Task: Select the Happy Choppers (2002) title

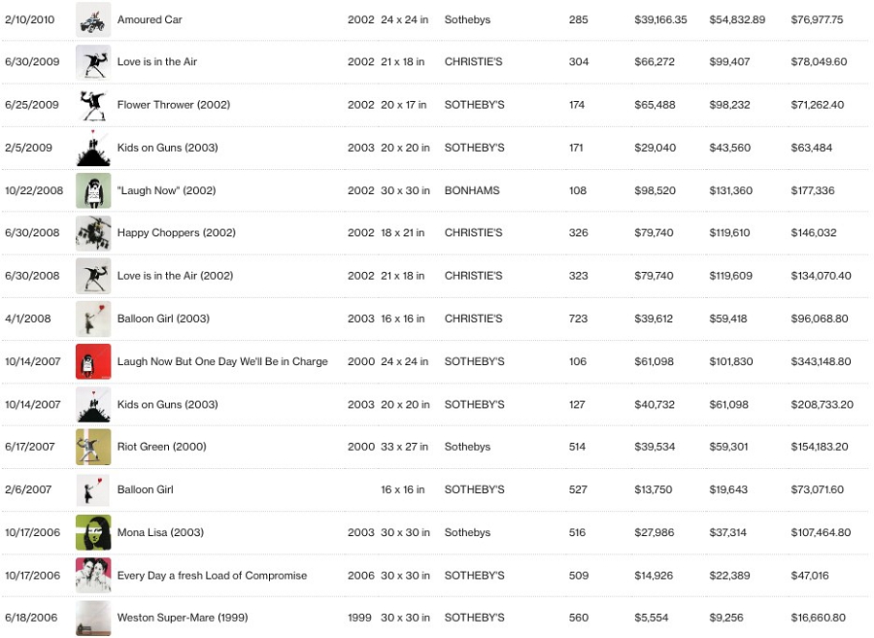Action: pos(176,233)
